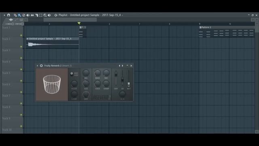Viewport: 259px width, 146px height.
Task: Click the 3D room display in Reeverb
Action: pyautogui.click(x=52, y=85)
